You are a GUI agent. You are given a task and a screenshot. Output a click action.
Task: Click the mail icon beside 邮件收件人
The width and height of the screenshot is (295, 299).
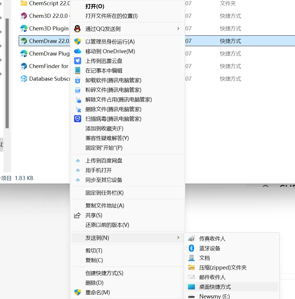191,277
